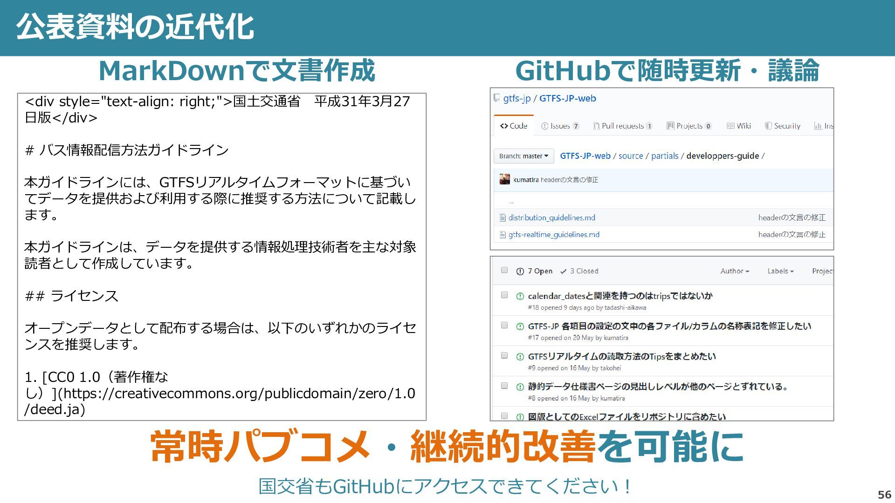Open the GTFSリアルタイム Tips issue

622,356
